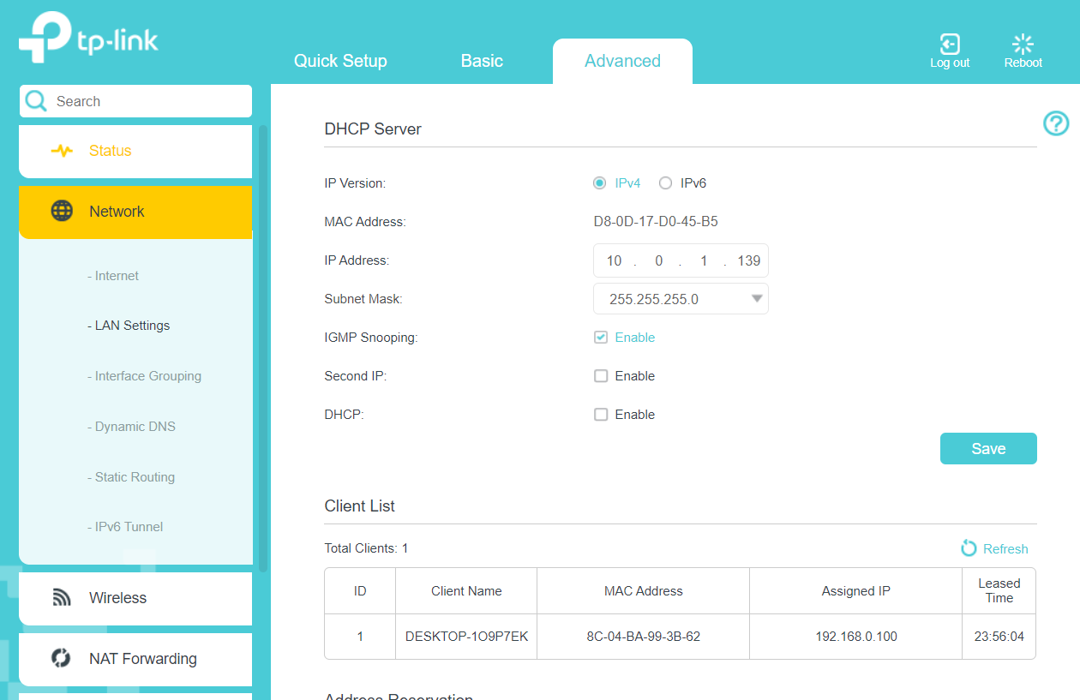This screenshot has height=700, width=1080.
Task: Select the IPv6 radio button
Action: click(665, 183)
